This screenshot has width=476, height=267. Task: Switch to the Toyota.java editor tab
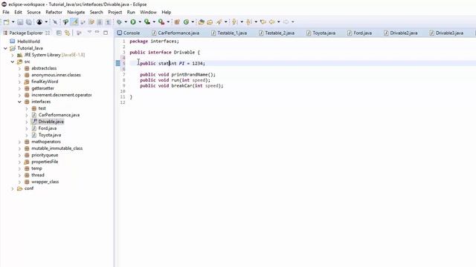(321, 33)
